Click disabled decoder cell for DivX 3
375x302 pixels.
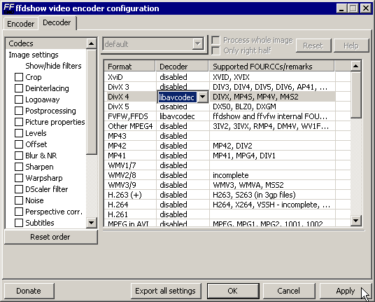(182, 87)
